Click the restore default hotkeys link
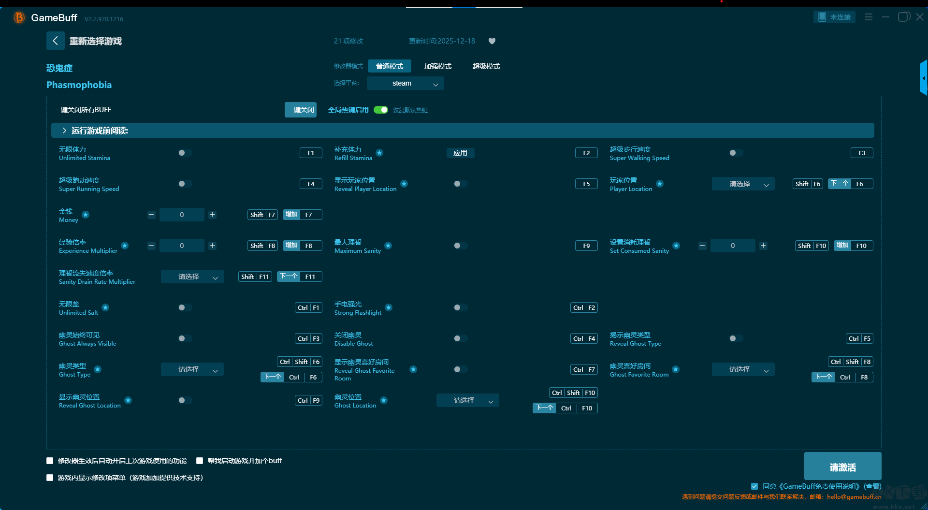 [x=410, y=110]
